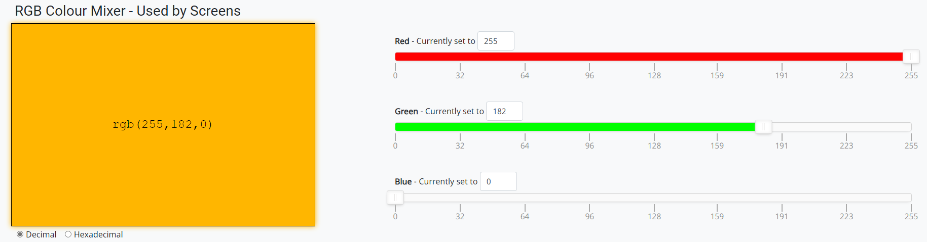Click the Blue value input field

[x=498, y=181]
